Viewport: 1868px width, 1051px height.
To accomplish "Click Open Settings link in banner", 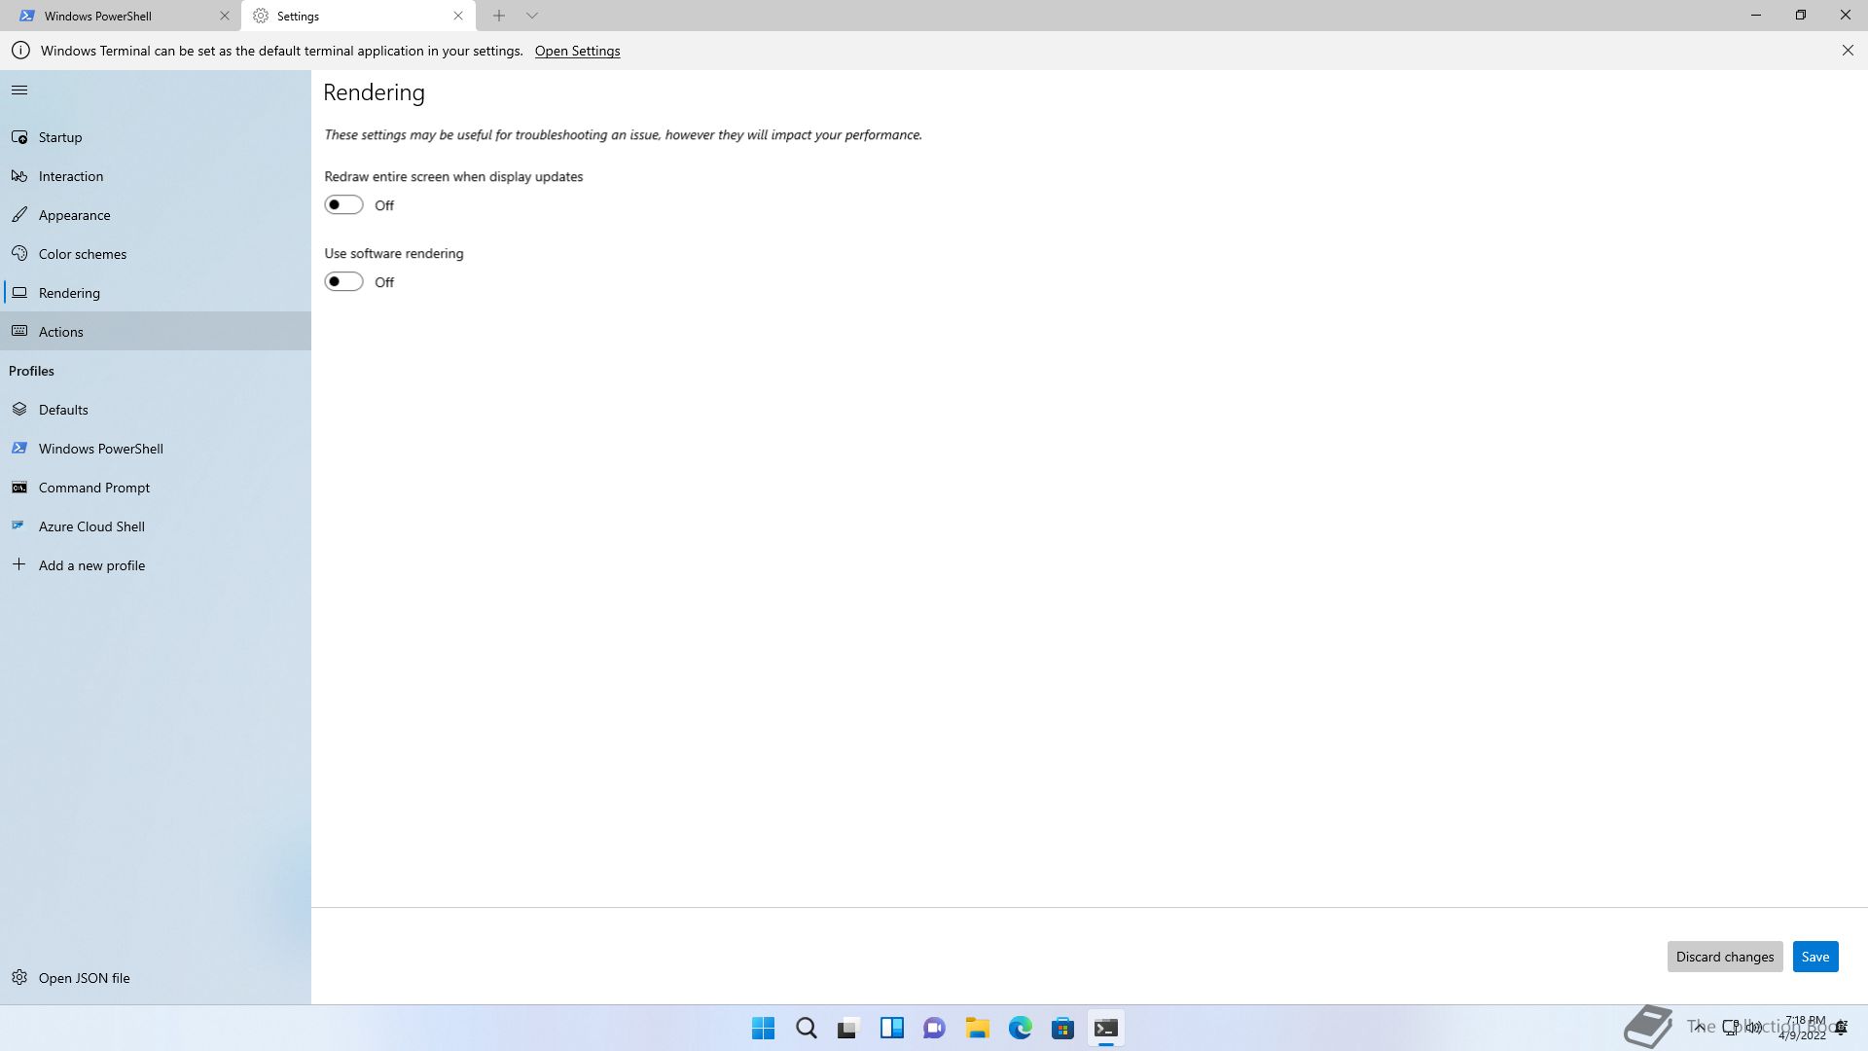I will pos(577,51).
